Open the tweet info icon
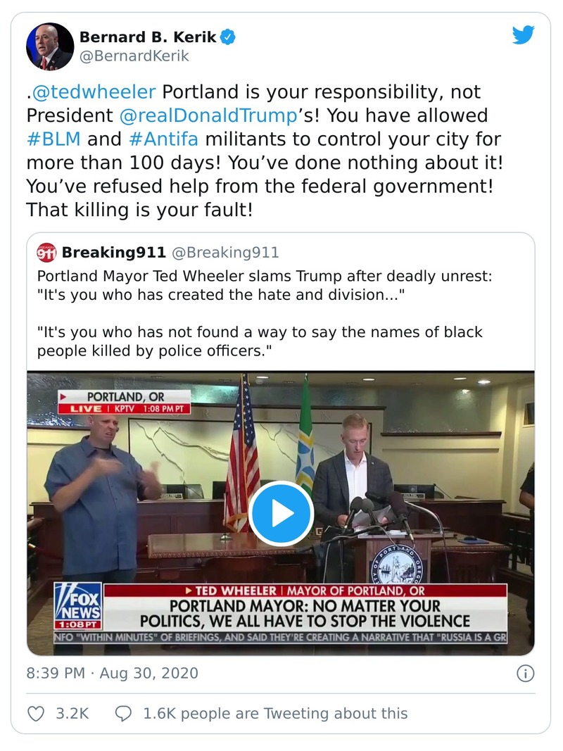Image resolution: width=563 pixels, height=751 pixels. point(525,673)
